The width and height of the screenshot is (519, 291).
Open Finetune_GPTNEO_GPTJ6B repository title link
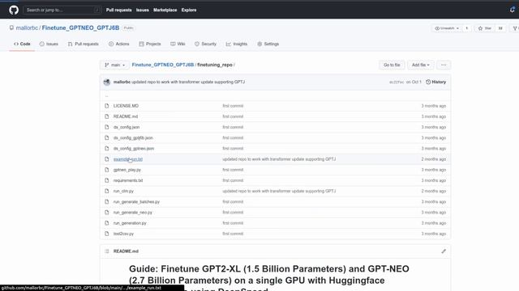80,28
